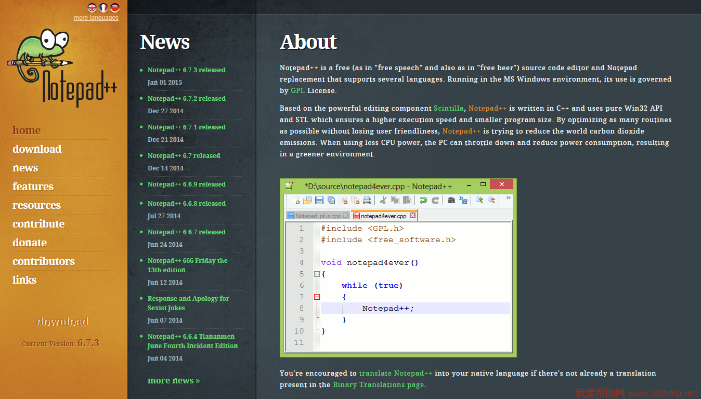This screenshot has height=399, width=701.
Task: Close the notepad4ever.cpp tab with its X
Action: pyautogui.click(x=413, y=216)
